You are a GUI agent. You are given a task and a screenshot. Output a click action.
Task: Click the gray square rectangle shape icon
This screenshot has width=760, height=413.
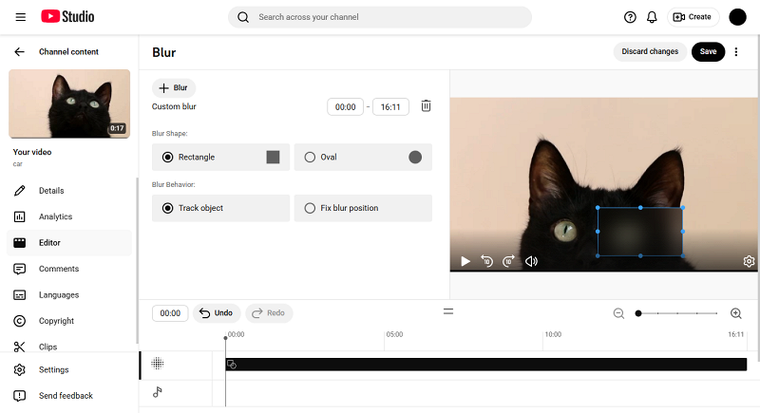[273, 158]
